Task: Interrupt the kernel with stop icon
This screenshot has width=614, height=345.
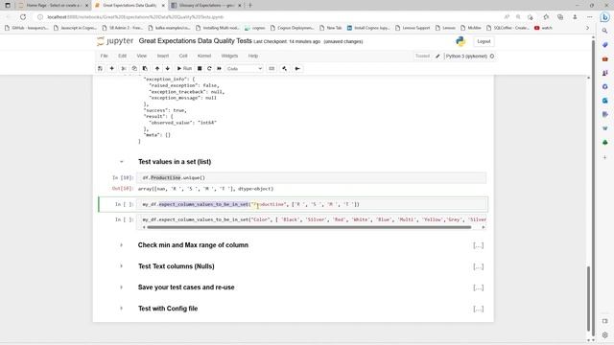Action: point(200,68)
